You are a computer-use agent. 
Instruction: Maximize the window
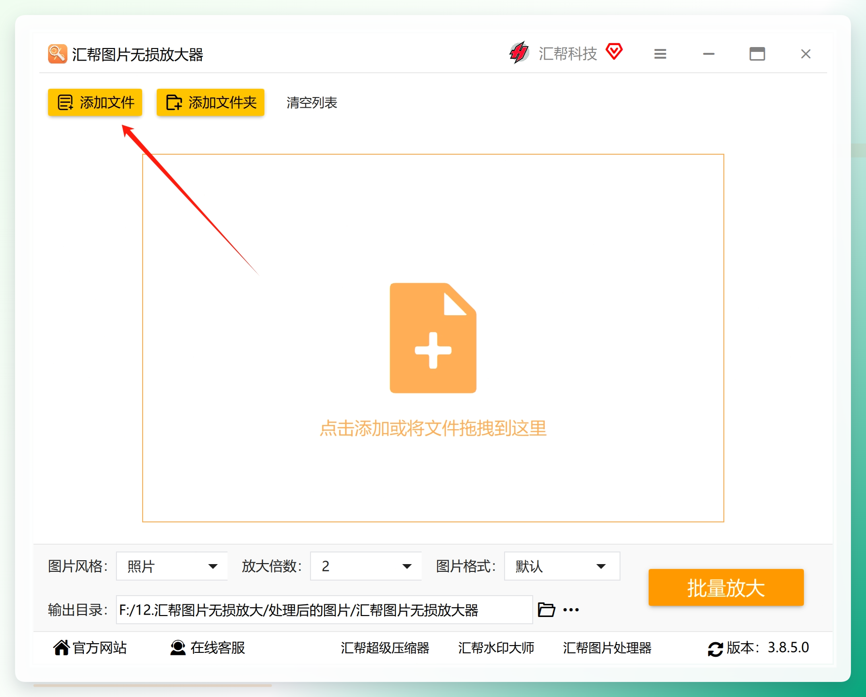click(x=757, y=54)
